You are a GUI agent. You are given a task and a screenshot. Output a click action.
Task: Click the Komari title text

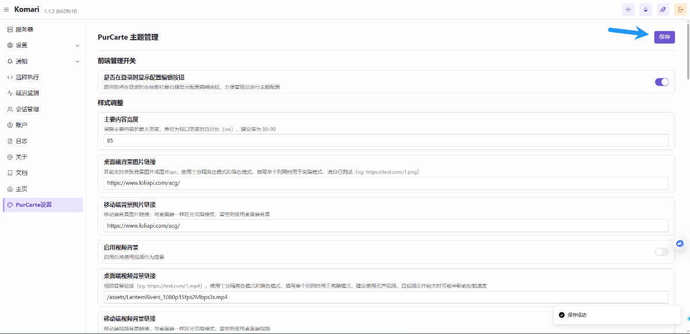[x=27, y=9]
